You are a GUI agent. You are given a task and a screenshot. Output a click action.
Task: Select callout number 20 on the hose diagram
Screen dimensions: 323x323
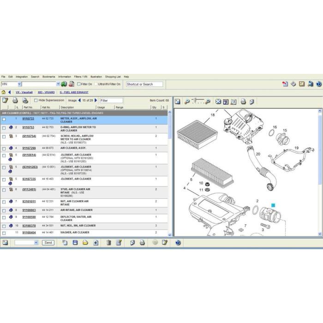tap(258, 154)
